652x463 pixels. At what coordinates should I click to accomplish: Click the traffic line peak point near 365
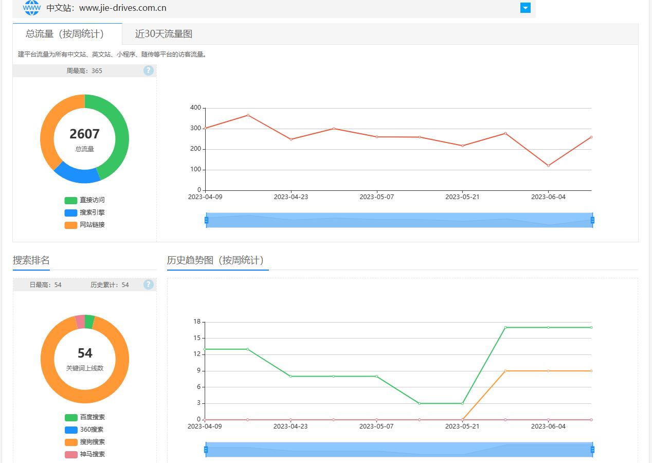pyautogui.click(x=248, y=115)
